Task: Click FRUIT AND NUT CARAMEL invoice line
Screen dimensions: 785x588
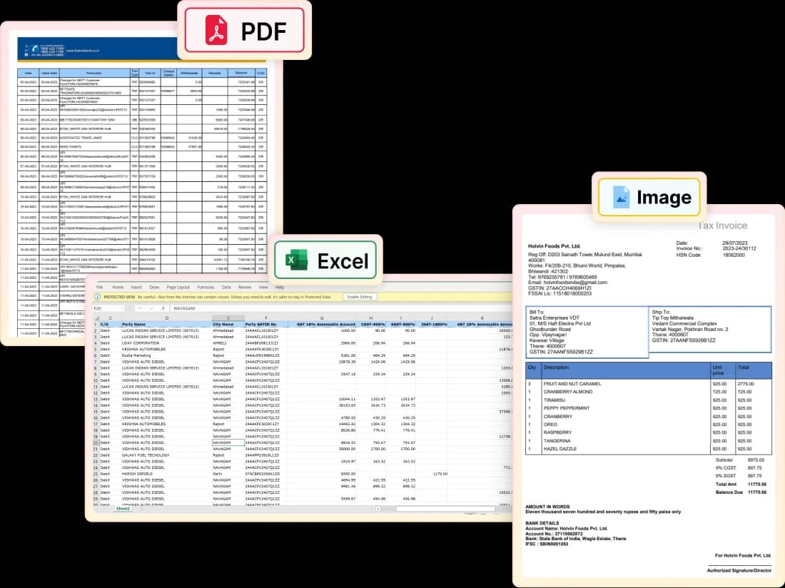Action: 572,384
